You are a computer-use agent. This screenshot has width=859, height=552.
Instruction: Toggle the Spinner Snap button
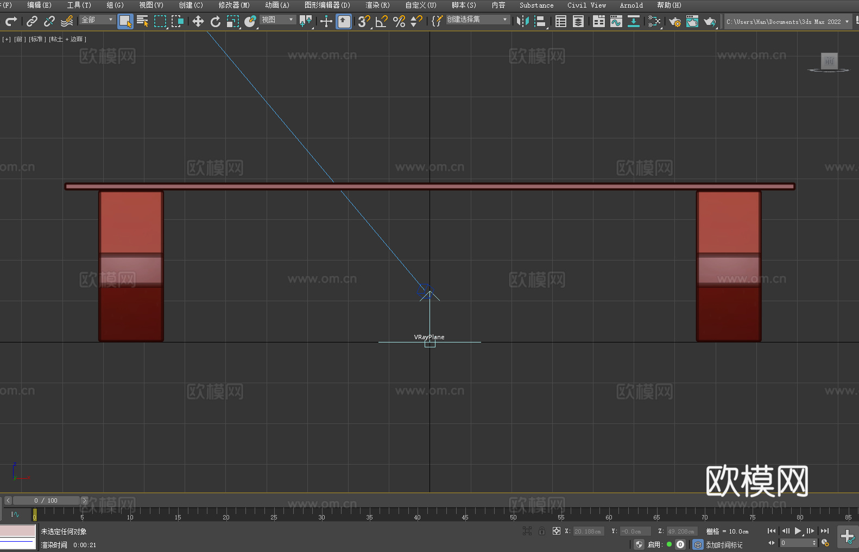point(416,21)
